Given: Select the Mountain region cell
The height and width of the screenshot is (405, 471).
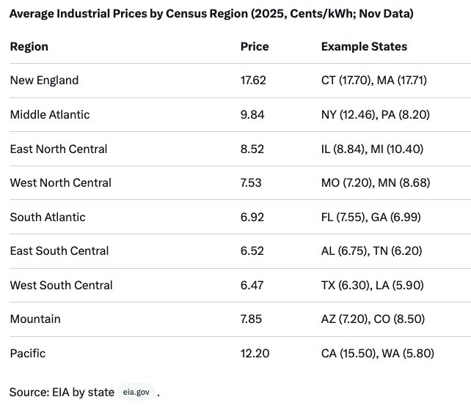Looking at the screenshot, I should pyautogui.click(x=35, y=319).
